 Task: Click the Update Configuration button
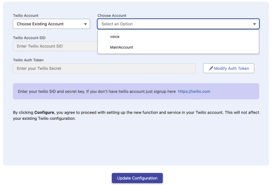(x=137, y=178)
